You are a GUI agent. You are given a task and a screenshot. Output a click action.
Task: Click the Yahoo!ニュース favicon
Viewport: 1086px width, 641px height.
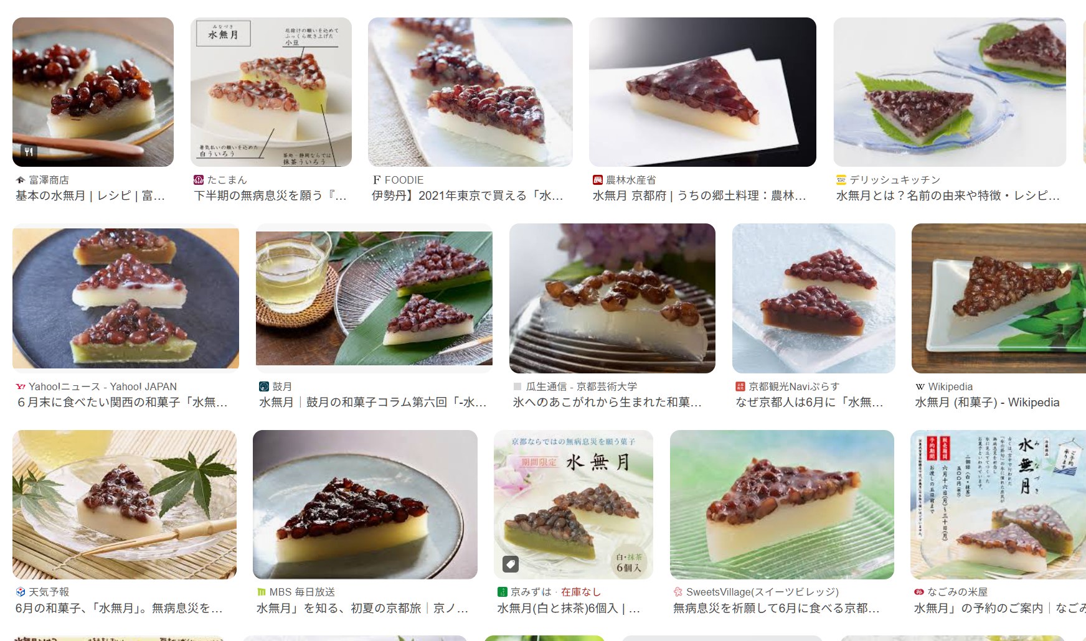21,386
